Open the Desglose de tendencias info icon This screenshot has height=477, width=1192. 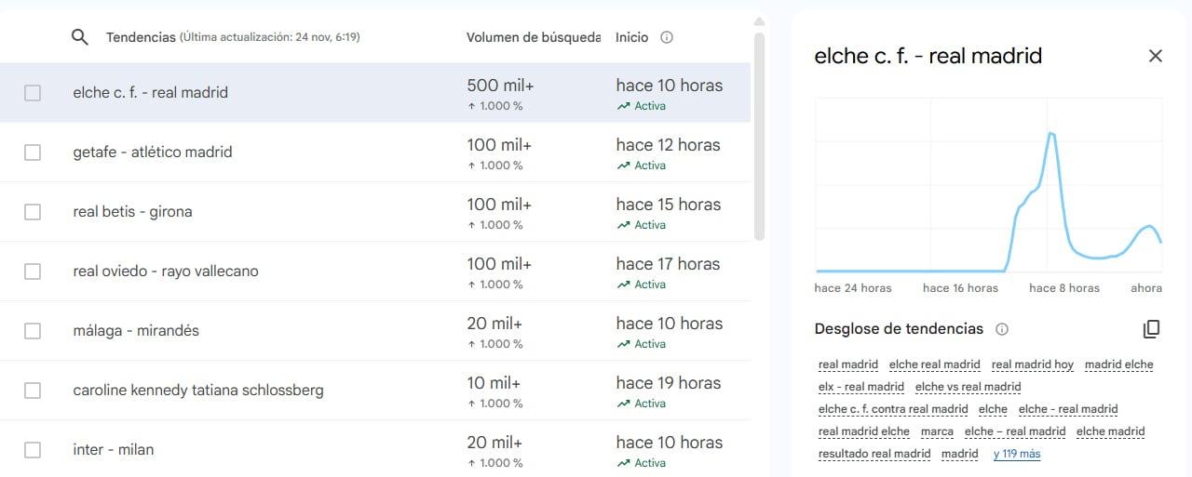tap(1002, 329)
